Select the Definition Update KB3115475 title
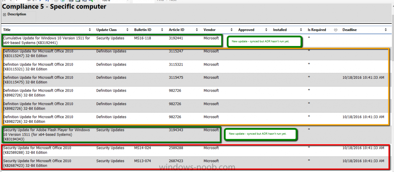The height and width of the screenshot is (172, 394). pos(38,80)
